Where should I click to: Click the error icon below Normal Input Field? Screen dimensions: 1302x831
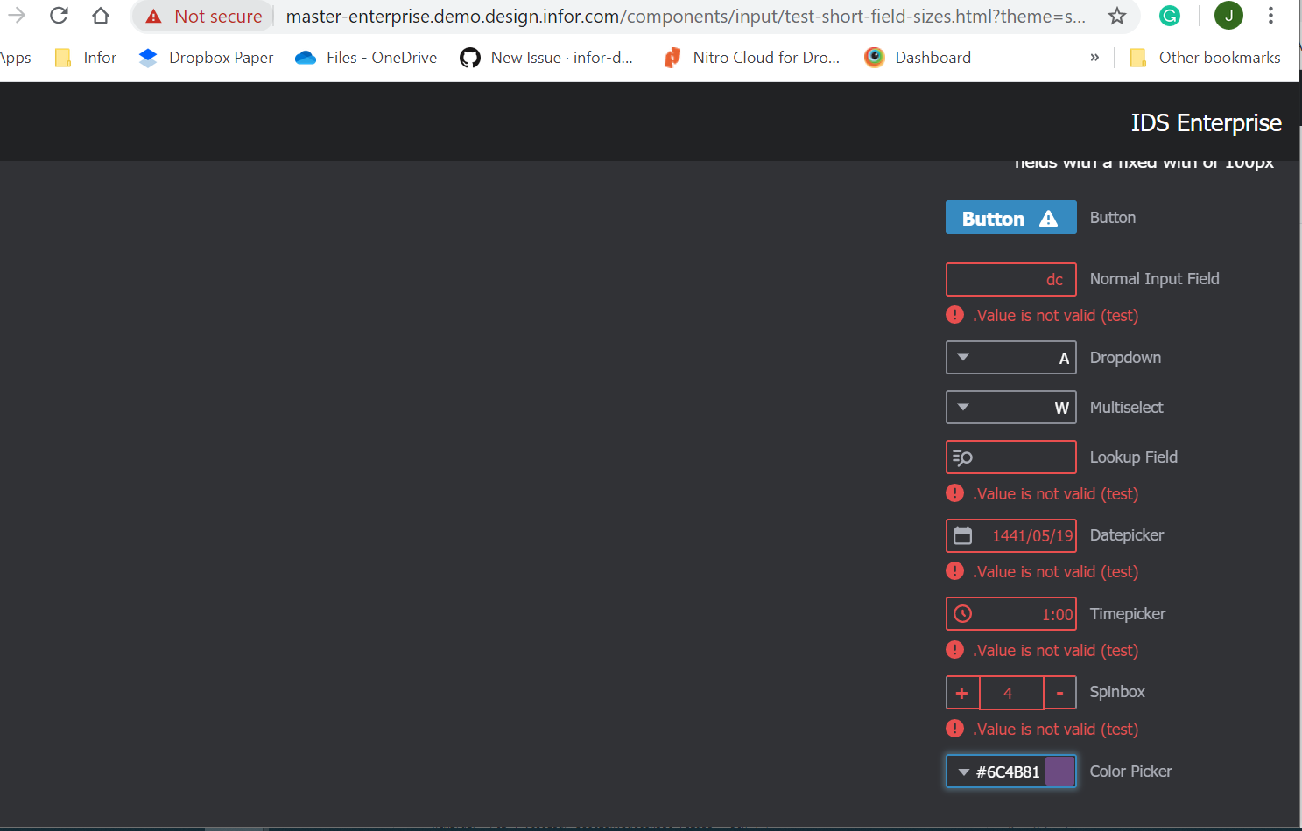pyautogui.click(x=955, y=315)
